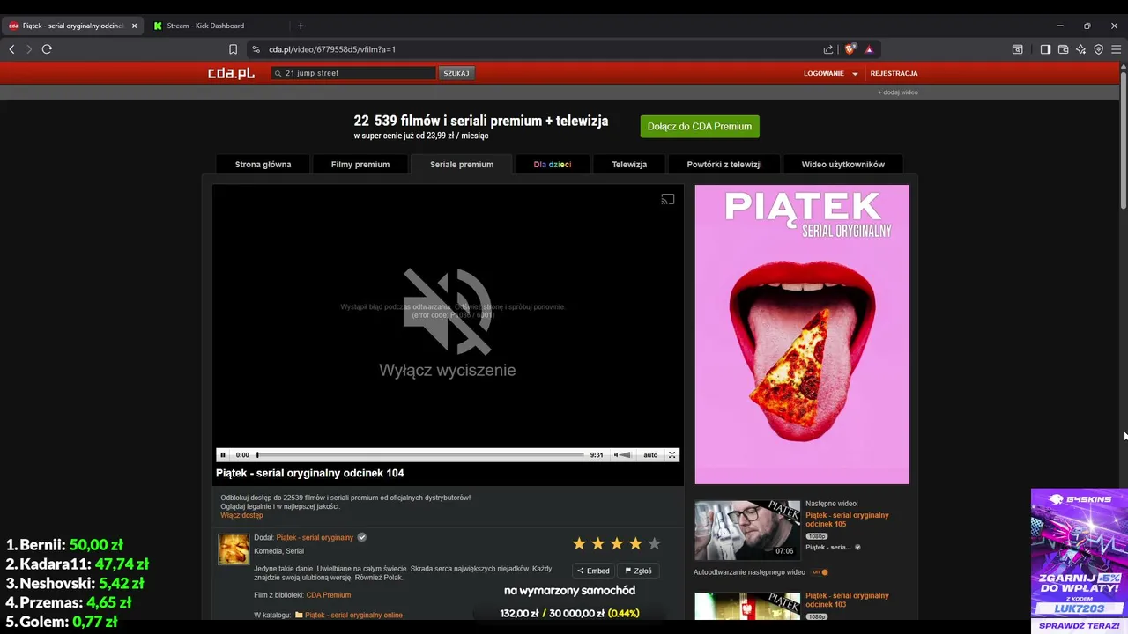Click the '+ dodaj wideo' link
Image resolution: width=1128 pixels, height=634 pixels.
pyautogui.click(x=897, y=92)
